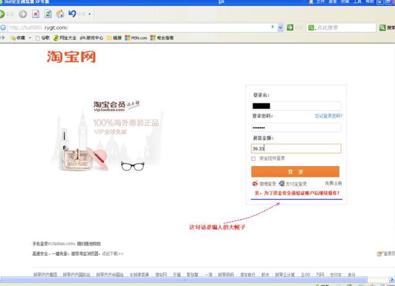Image resolution: width=395 pixels, height=286 pixels.
Task: Click the 阿里云计算 footer link
Action: tap(285, 274)
